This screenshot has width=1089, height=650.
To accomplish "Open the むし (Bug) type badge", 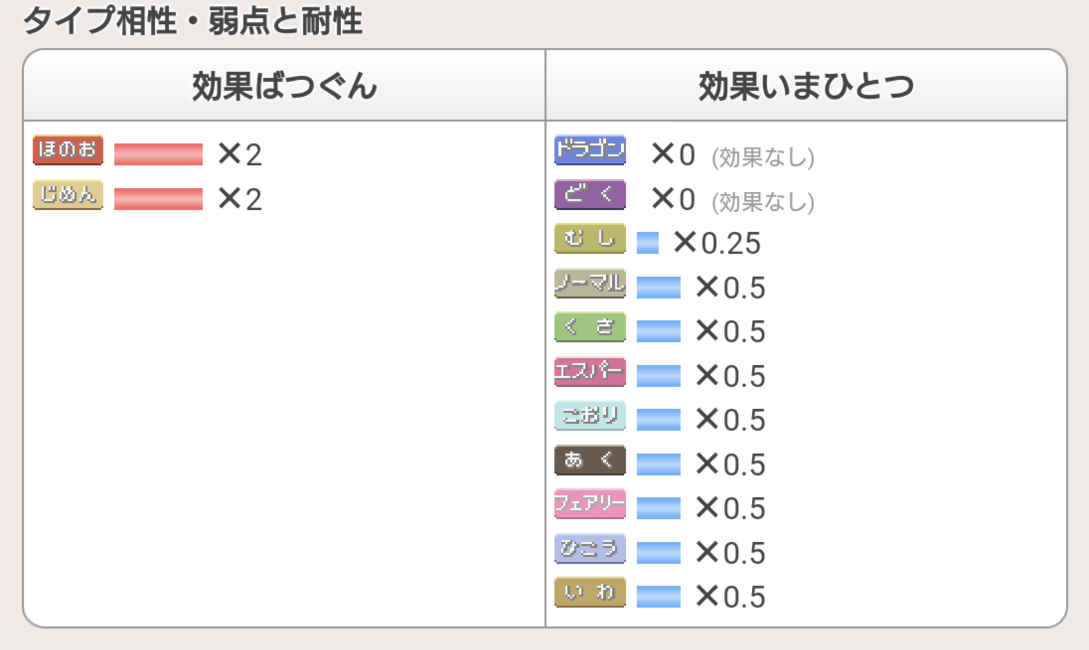I will click(590, 239).
